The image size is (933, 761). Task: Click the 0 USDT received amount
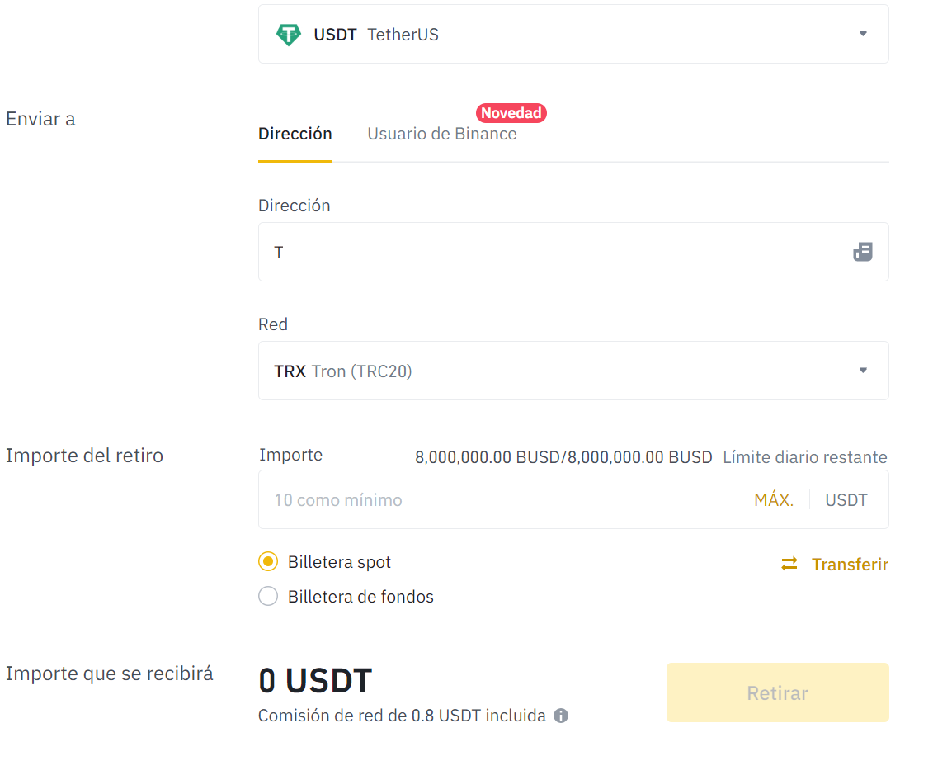tap(315, 681)
